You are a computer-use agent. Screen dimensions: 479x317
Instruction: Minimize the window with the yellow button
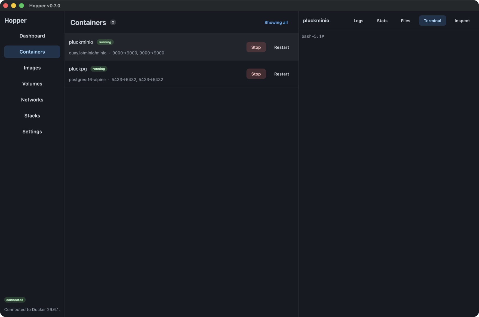pos(14,5)
